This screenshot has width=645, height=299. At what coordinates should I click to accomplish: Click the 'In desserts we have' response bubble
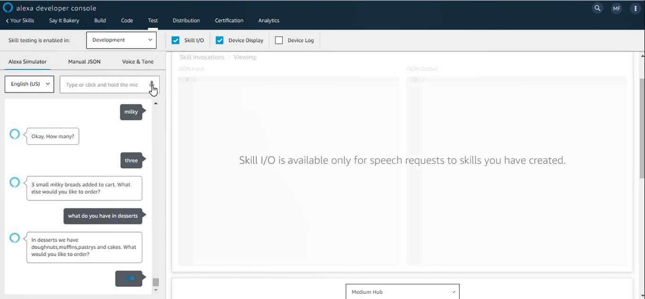click(x=84, y=247)
